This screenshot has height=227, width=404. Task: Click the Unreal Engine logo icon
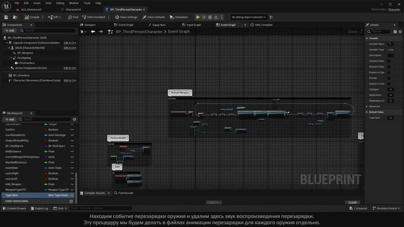[x=6, y=6]
